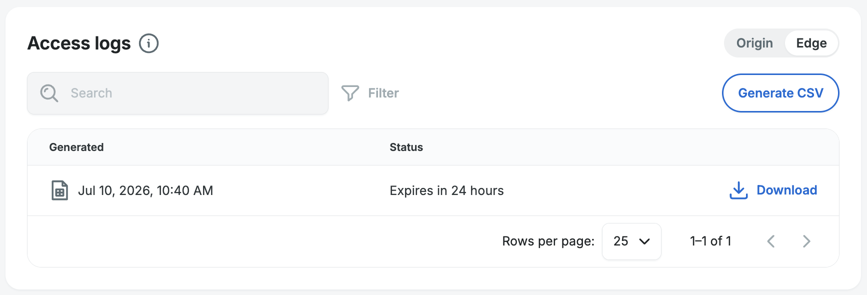Click the Status column header
The width and height of the screenshot is (867, 295).
[406, 147]
